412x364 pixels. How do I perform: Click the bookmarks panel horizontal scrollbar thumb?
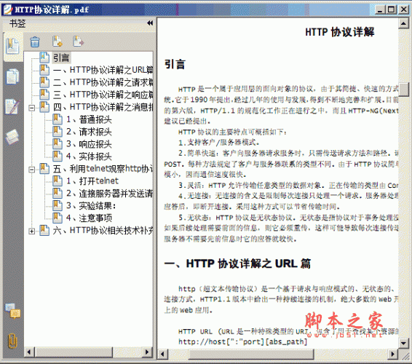click(74, 352)
